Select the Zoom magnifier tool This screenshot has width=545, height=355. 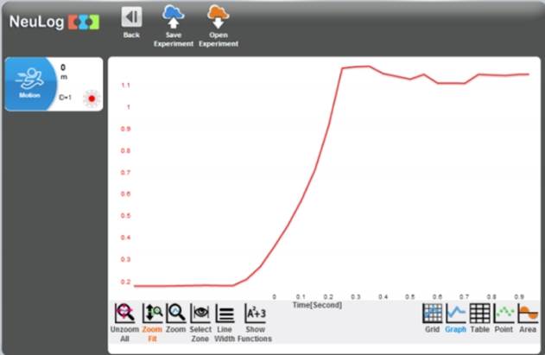click(x=175, y=313)
